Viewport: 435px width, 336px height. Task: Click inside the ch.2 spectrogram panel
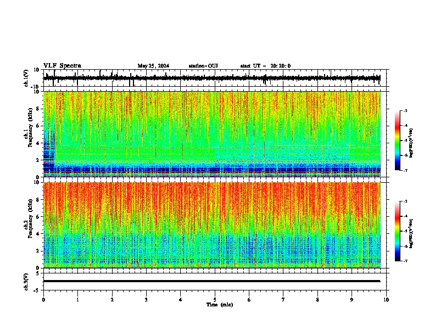click(212, 225)
